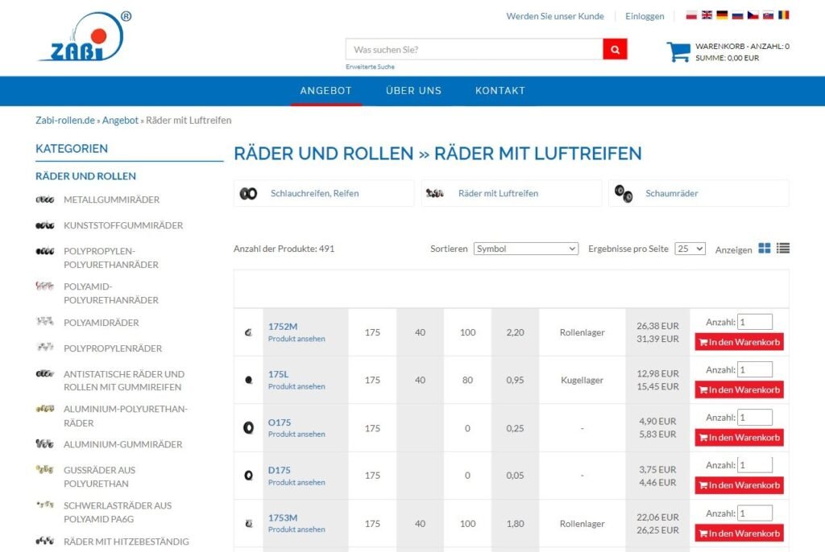Click Werden Sie unser Kunde link
Image resolution: width=825 pixels, height=552 pixels.
555,16
